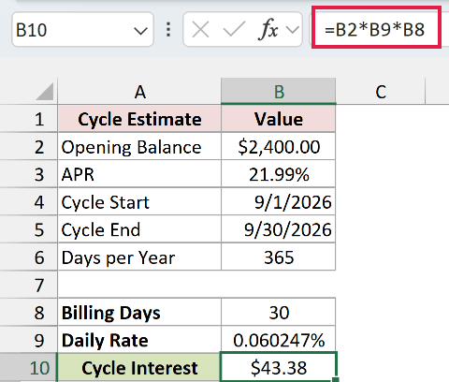Click the 365 cell

point(279,257)
